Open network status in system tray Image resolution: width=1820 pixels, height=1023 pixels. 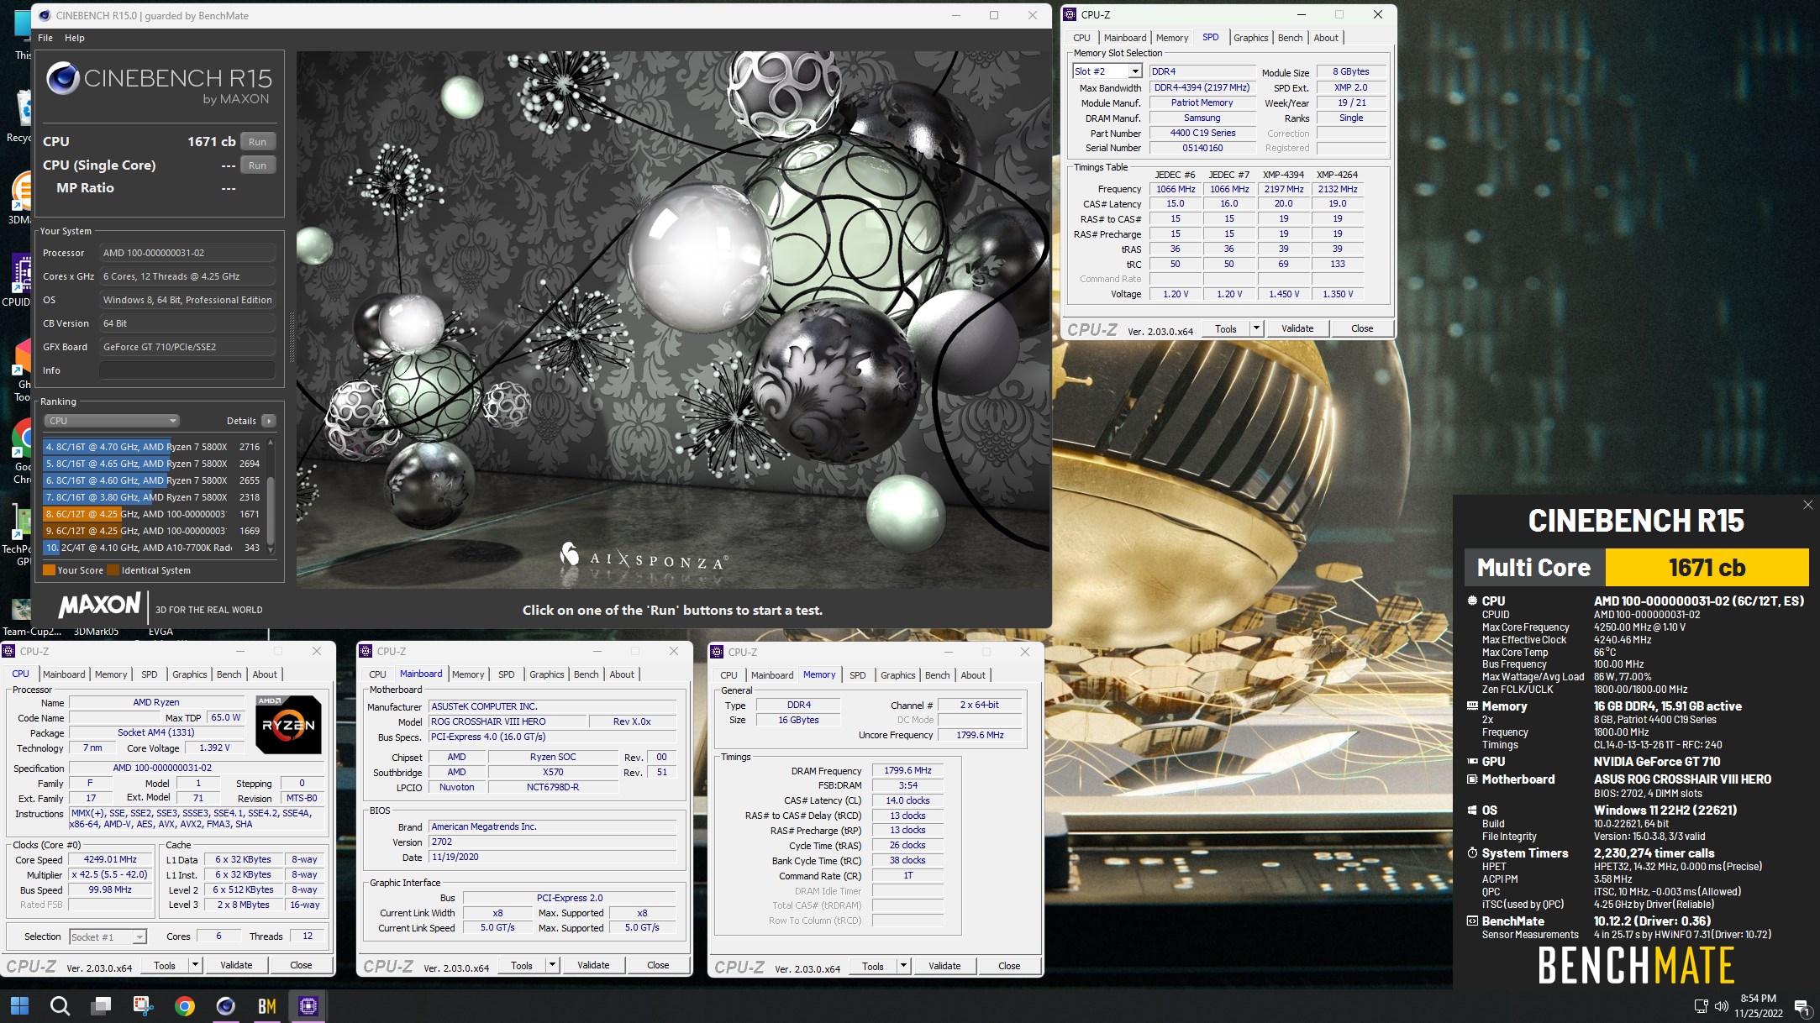(x=1701, y=1005)
